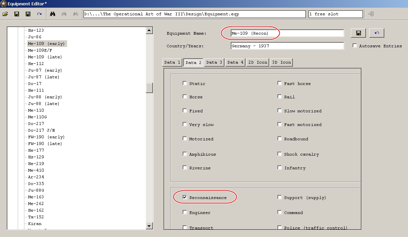Click the Equipment Name field
Screen dimensions: 408x237
coord(287,33)
